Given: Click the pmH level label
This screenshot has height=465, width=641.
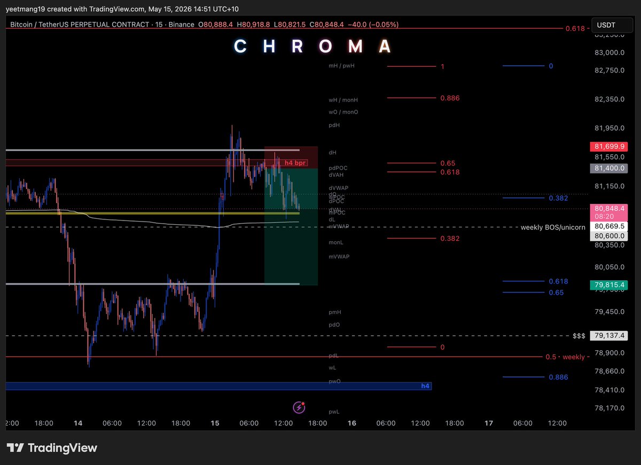Looking at the screenshot, I should point(335,312).
